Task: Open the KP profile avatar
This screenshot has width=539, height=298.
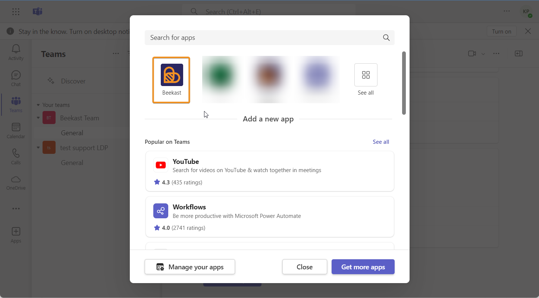Action: pyautogui.click(x=526, y=12)
